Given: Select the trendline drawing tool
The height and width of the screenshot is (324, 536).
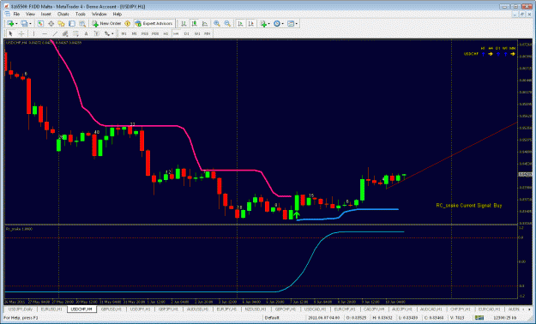Looking at the screenshot, I should click(55, 33).
